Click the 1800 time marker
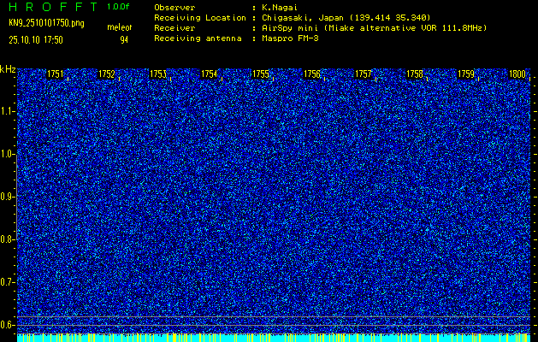The height and width of the screenshot is (342, 538). 517,74
